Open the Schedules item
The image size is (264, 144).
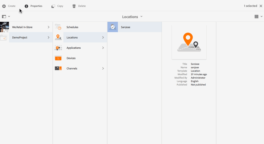(x=73, y=27)
